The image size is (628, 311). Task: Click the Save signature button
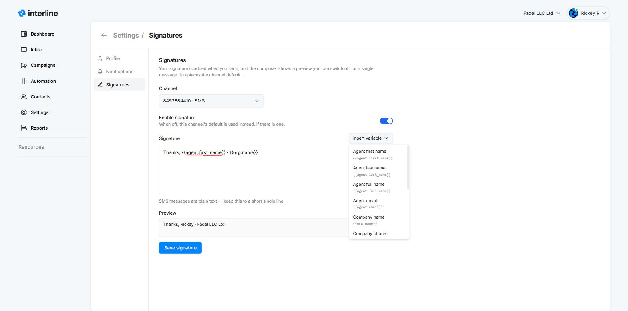click(x=180, y=248)
